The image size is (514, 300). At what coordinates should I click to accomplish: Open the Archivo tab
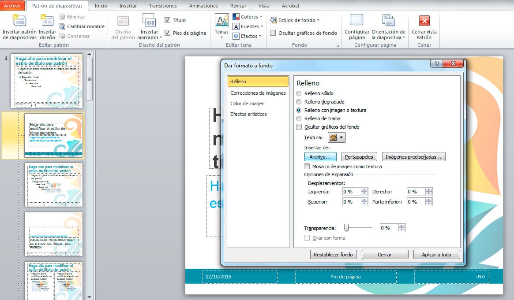12,6
